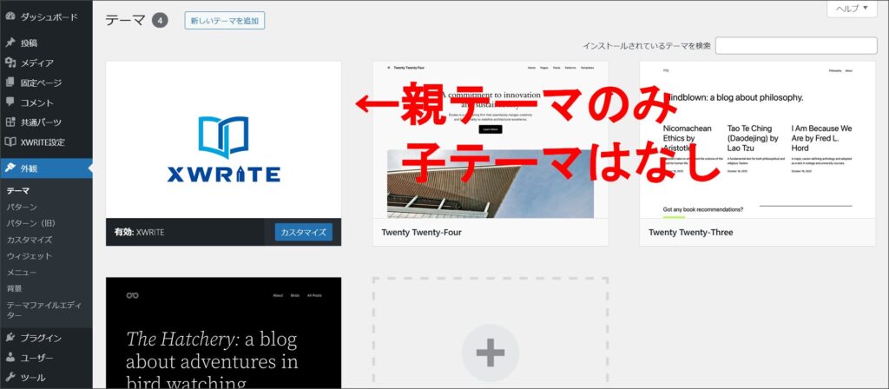Image resolution: width=889 pixels, height=389 pixels.
Task: Select the テーマ submenu item
Action: pos(18,190)
